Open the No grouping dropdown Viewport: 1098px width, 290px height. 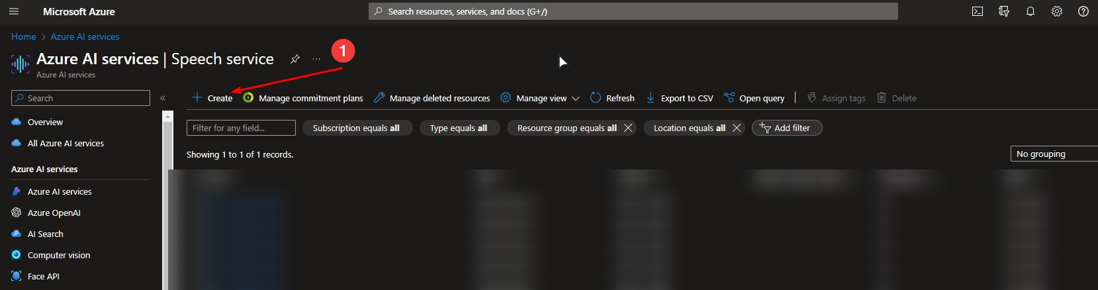1052,154
